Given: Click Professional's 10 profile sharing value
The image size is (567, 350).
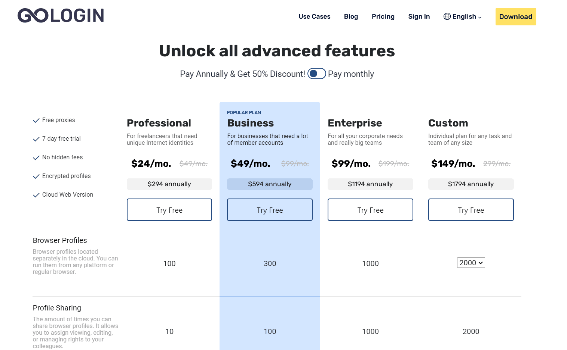Looking at the screenshot, I should click(x=169, y=331).
